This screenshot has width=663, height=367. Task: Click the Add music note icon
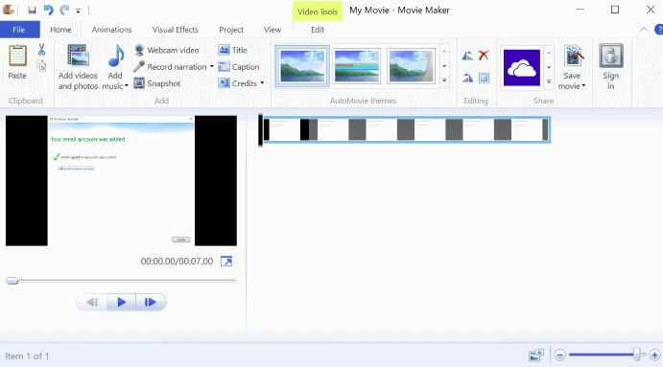point(115,57)
